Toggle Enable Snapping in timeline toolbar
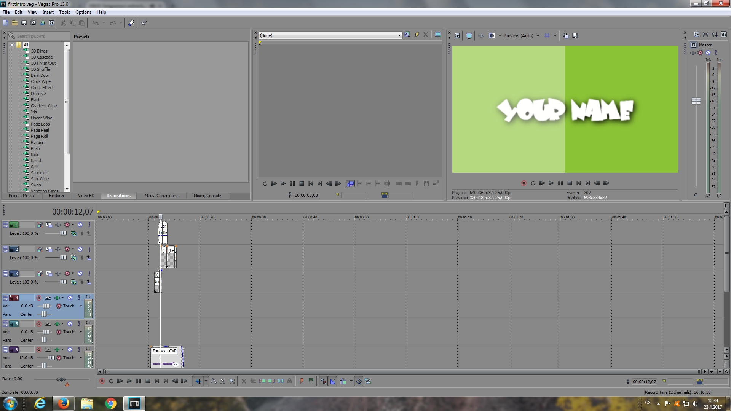Screen dimensions: 731x411 [x=323, y=381]
